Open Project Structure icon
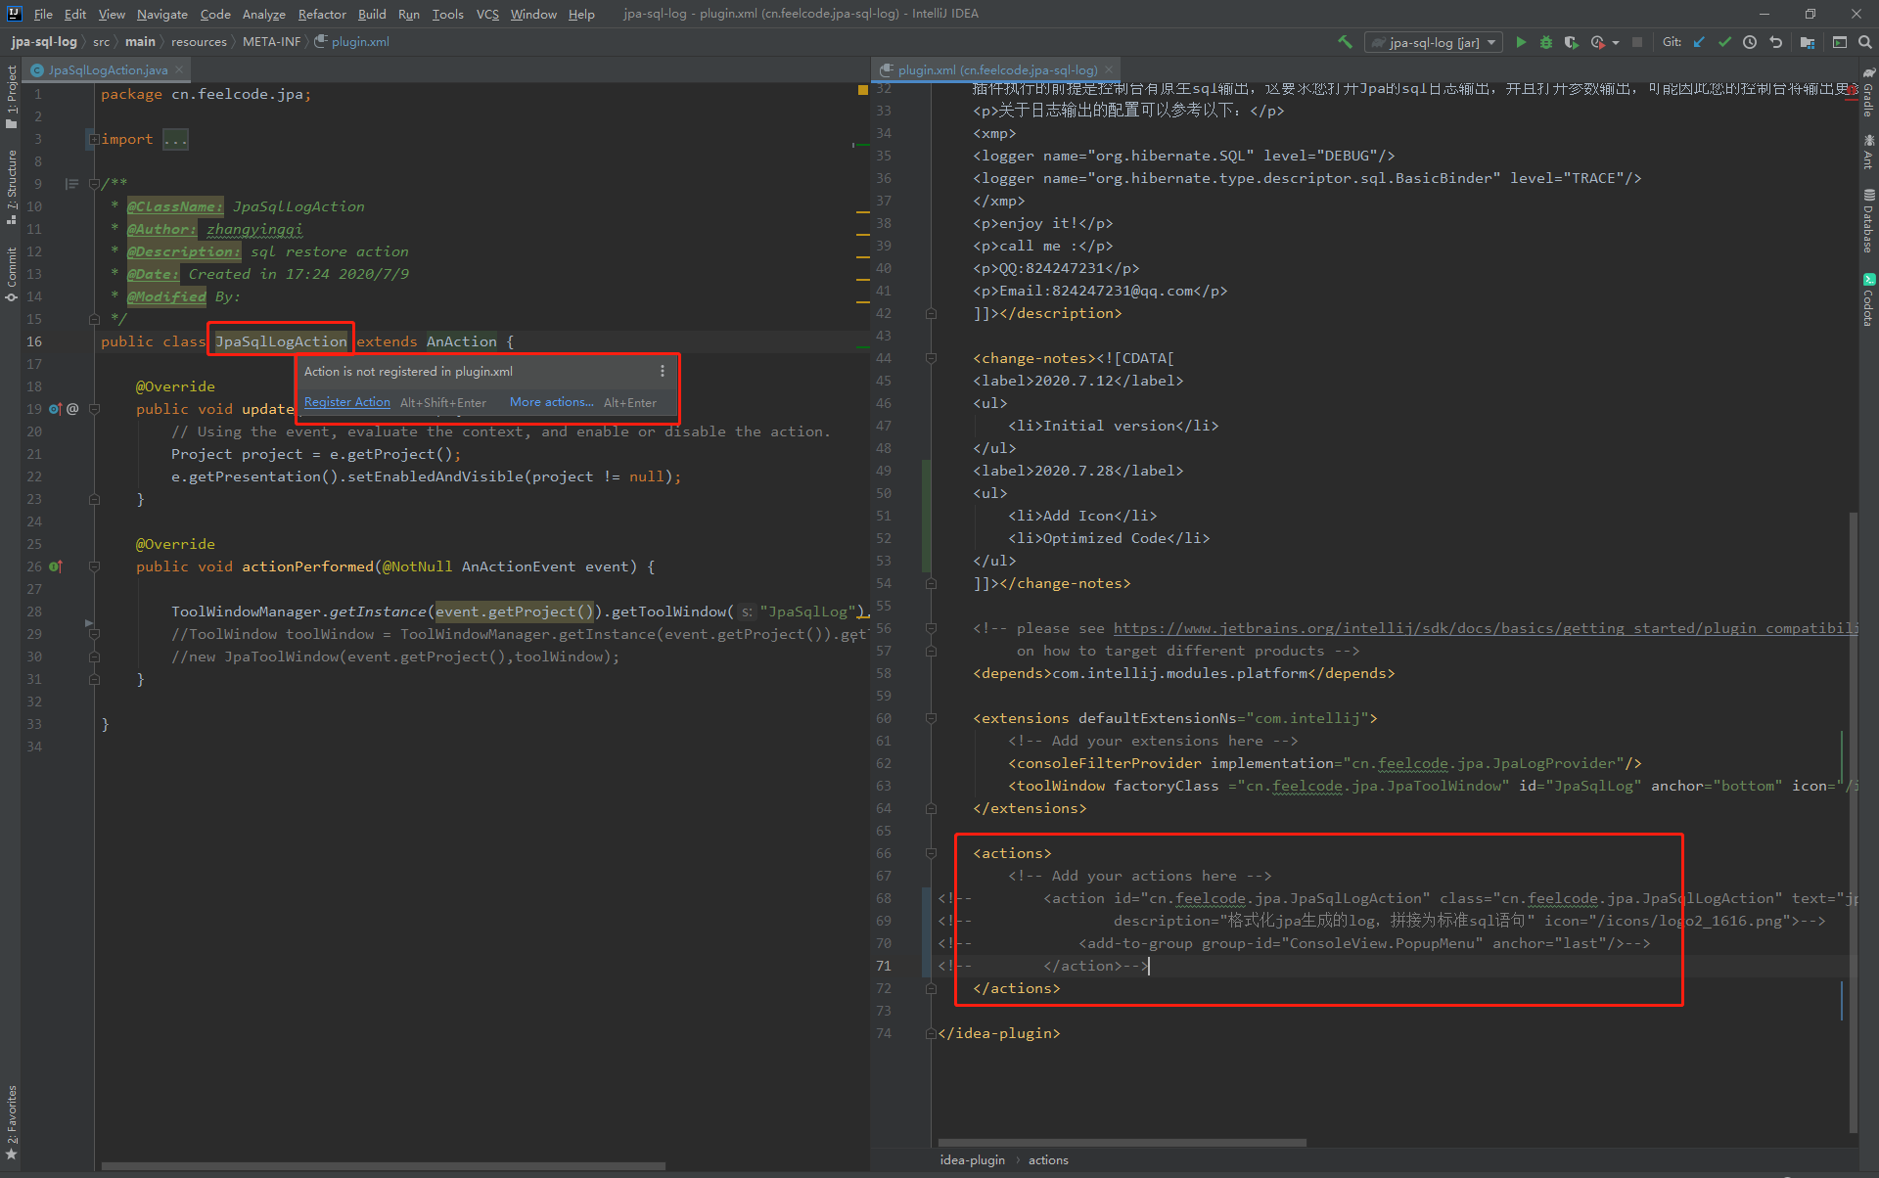Viewport: 1879px width, 1178px height. (x=1808, y=42)
